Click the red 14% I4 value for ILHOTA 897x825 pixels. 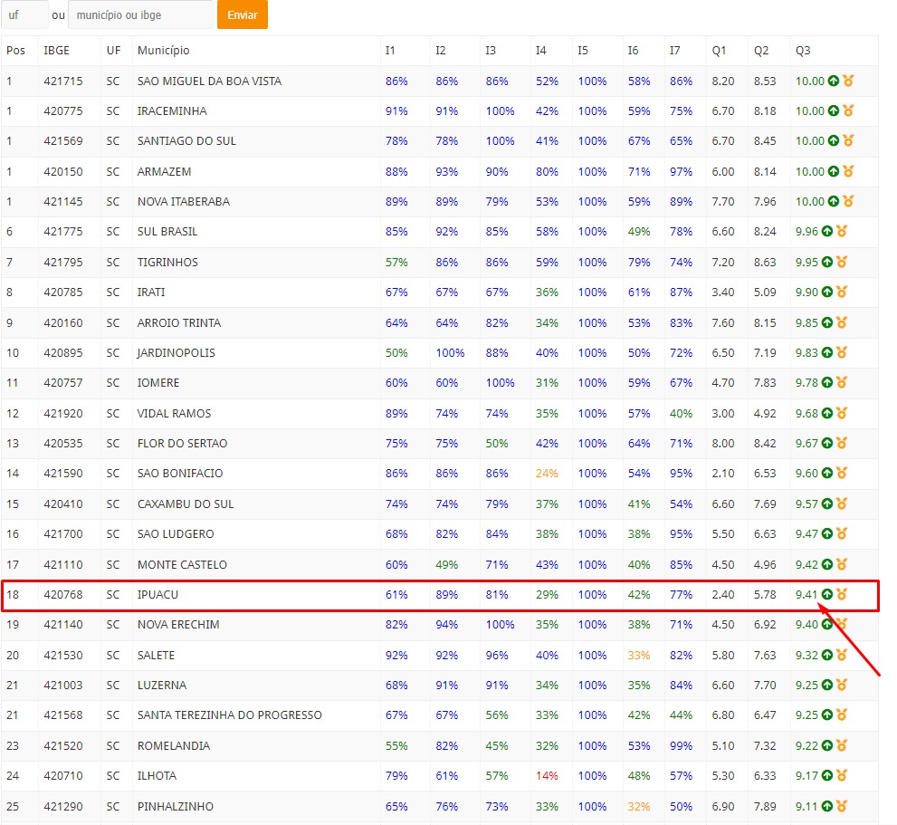546,776
